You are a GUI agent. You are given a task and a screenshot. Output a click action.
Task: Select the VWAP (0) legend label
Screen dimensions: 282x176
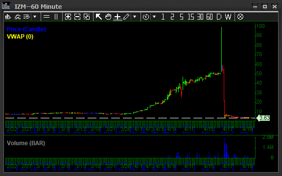[x=20, y=37]
